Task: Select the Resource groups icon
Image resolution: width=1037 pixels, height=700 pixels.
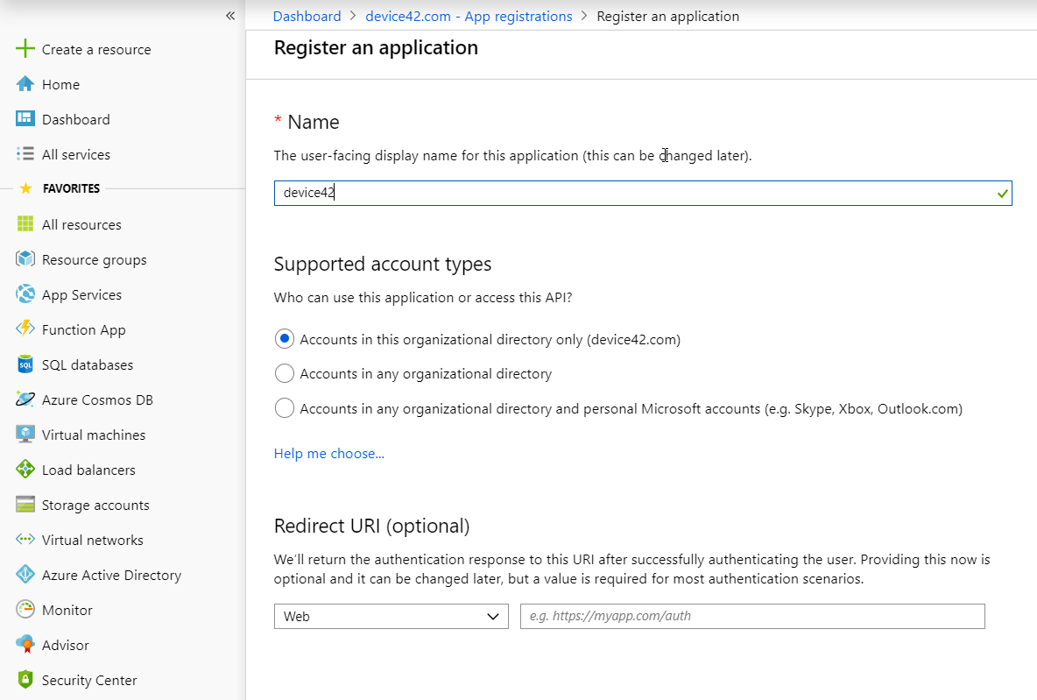Action: pos(25,259)
